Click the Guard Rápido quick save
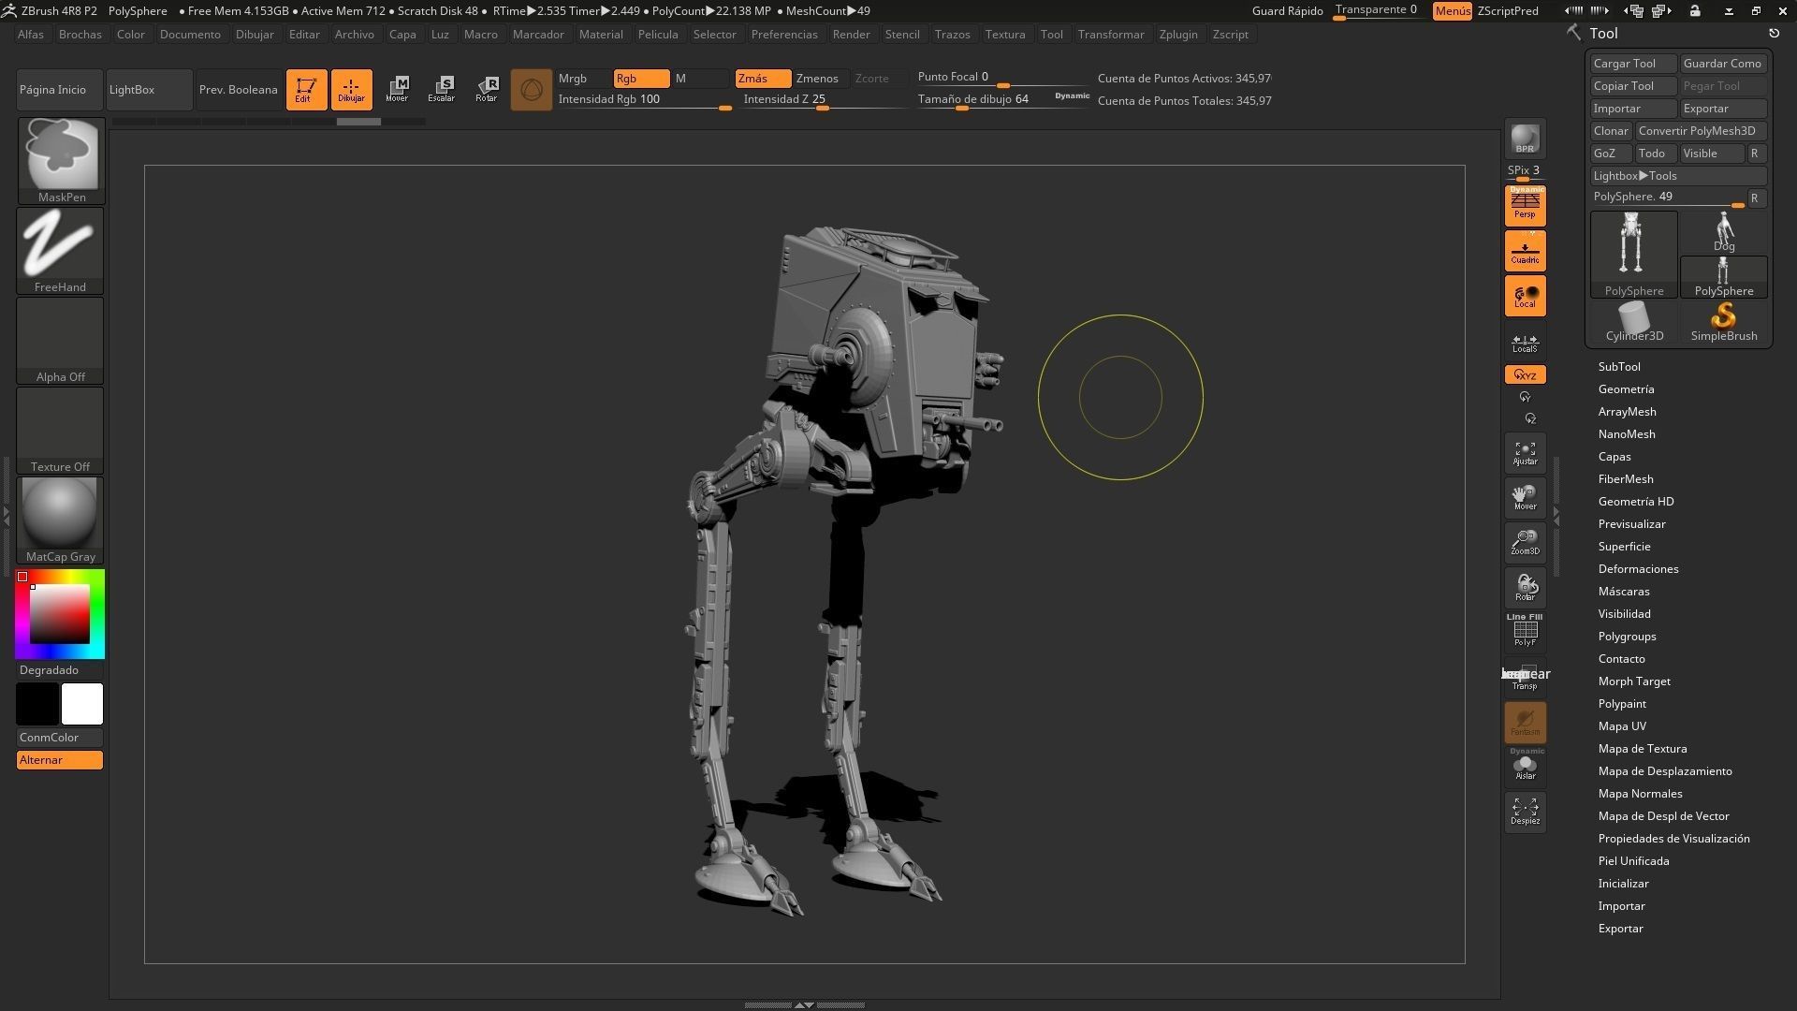 point(1288,11)
